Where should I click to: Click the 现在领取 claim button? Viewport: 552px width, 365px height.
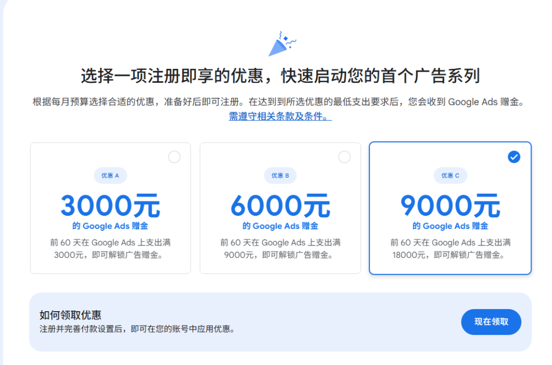tap(491, 322)
